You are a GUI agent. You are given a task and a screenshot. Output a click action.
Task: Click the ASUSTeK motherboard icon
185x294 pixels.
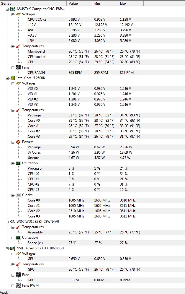[13, 9]
